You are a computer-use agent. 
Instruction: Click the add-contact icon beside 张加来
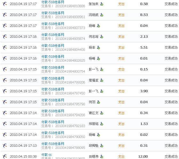102,4
